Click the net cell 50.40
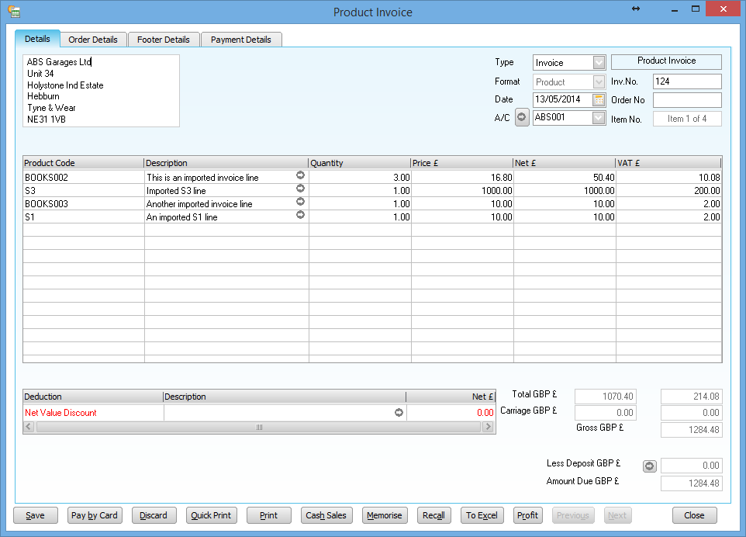Viewport: 746px width, 537px height. (565, 177)
